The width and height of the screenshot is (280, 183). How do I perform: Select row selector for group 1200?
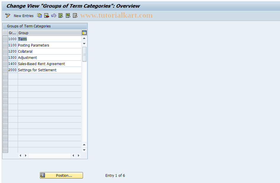coord(5,51)
